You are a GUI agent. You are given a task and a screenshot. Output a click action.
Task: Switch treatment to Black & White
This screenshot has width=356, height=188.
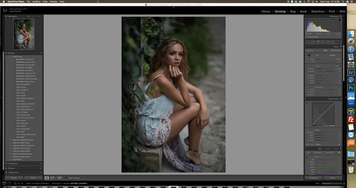tap(335, 51)
